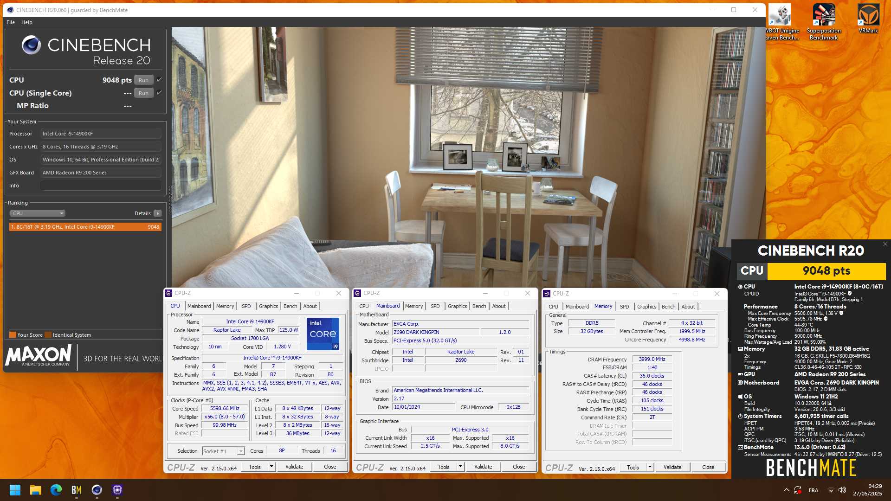891x501 pixels.
Task: Expand Tools dropdown arrow in second CPU-Z window
Action: coord(460,467)
